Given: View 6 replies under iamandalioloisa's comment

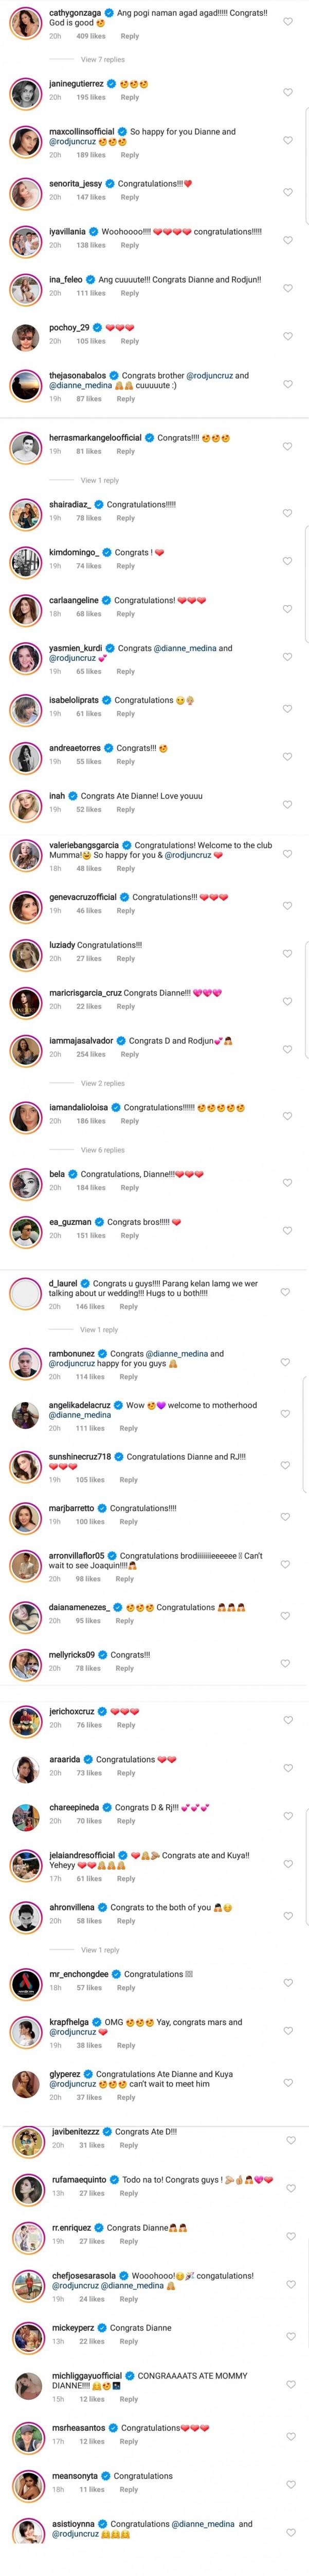Looking at the screenshot, I should pos(103,1150).
